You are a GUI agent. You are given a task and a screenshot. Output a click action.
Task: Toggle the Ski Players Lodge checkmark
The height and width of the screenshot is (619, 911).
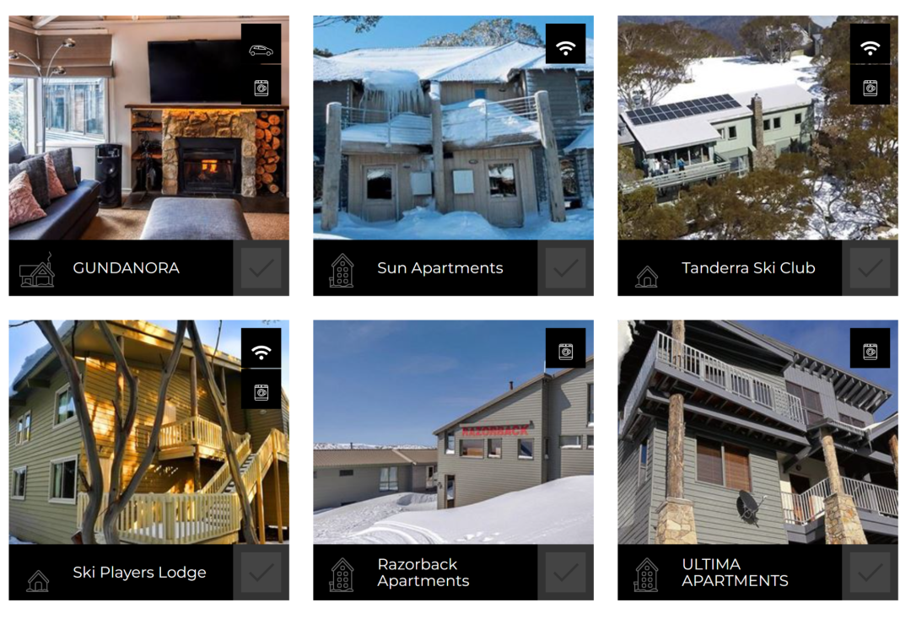pos(261,572)
